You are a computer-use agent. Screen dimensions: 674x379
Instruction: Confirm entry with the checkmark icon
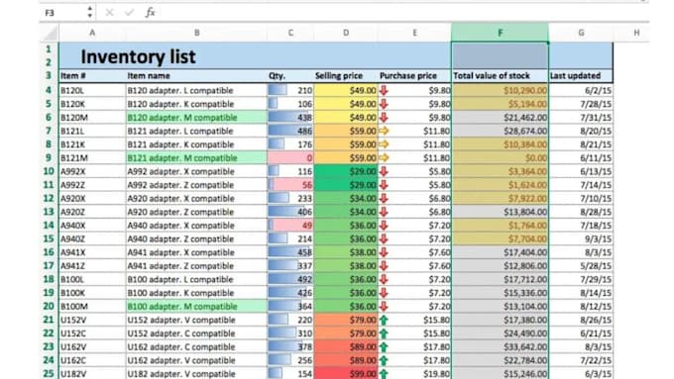click(x=129, y=13)
